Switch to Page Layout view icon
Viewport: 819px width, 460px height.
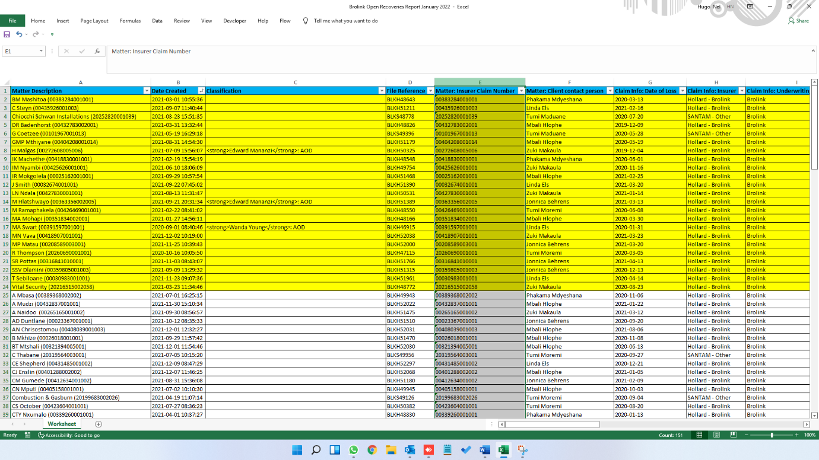pyautogui.click(x=716, y=435)
